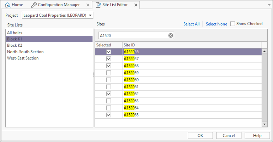
Task: Click the Home tab house icon
Action: [8, 5]
